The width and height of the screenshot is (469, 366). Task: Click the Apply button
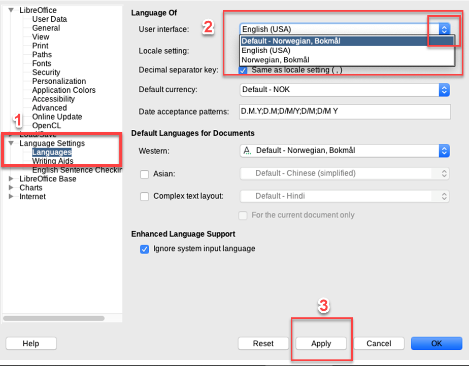pos(321,344)
